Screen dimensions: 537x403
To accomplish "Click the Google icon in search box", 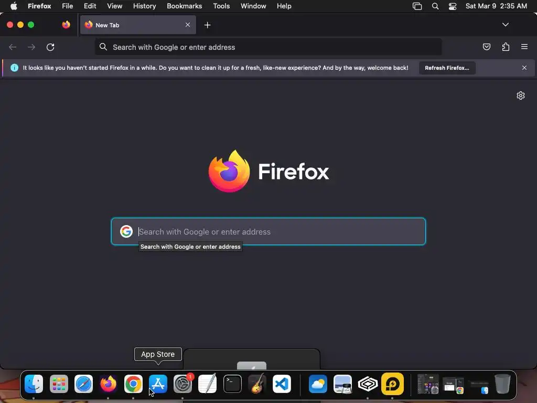I will point(126,231).
